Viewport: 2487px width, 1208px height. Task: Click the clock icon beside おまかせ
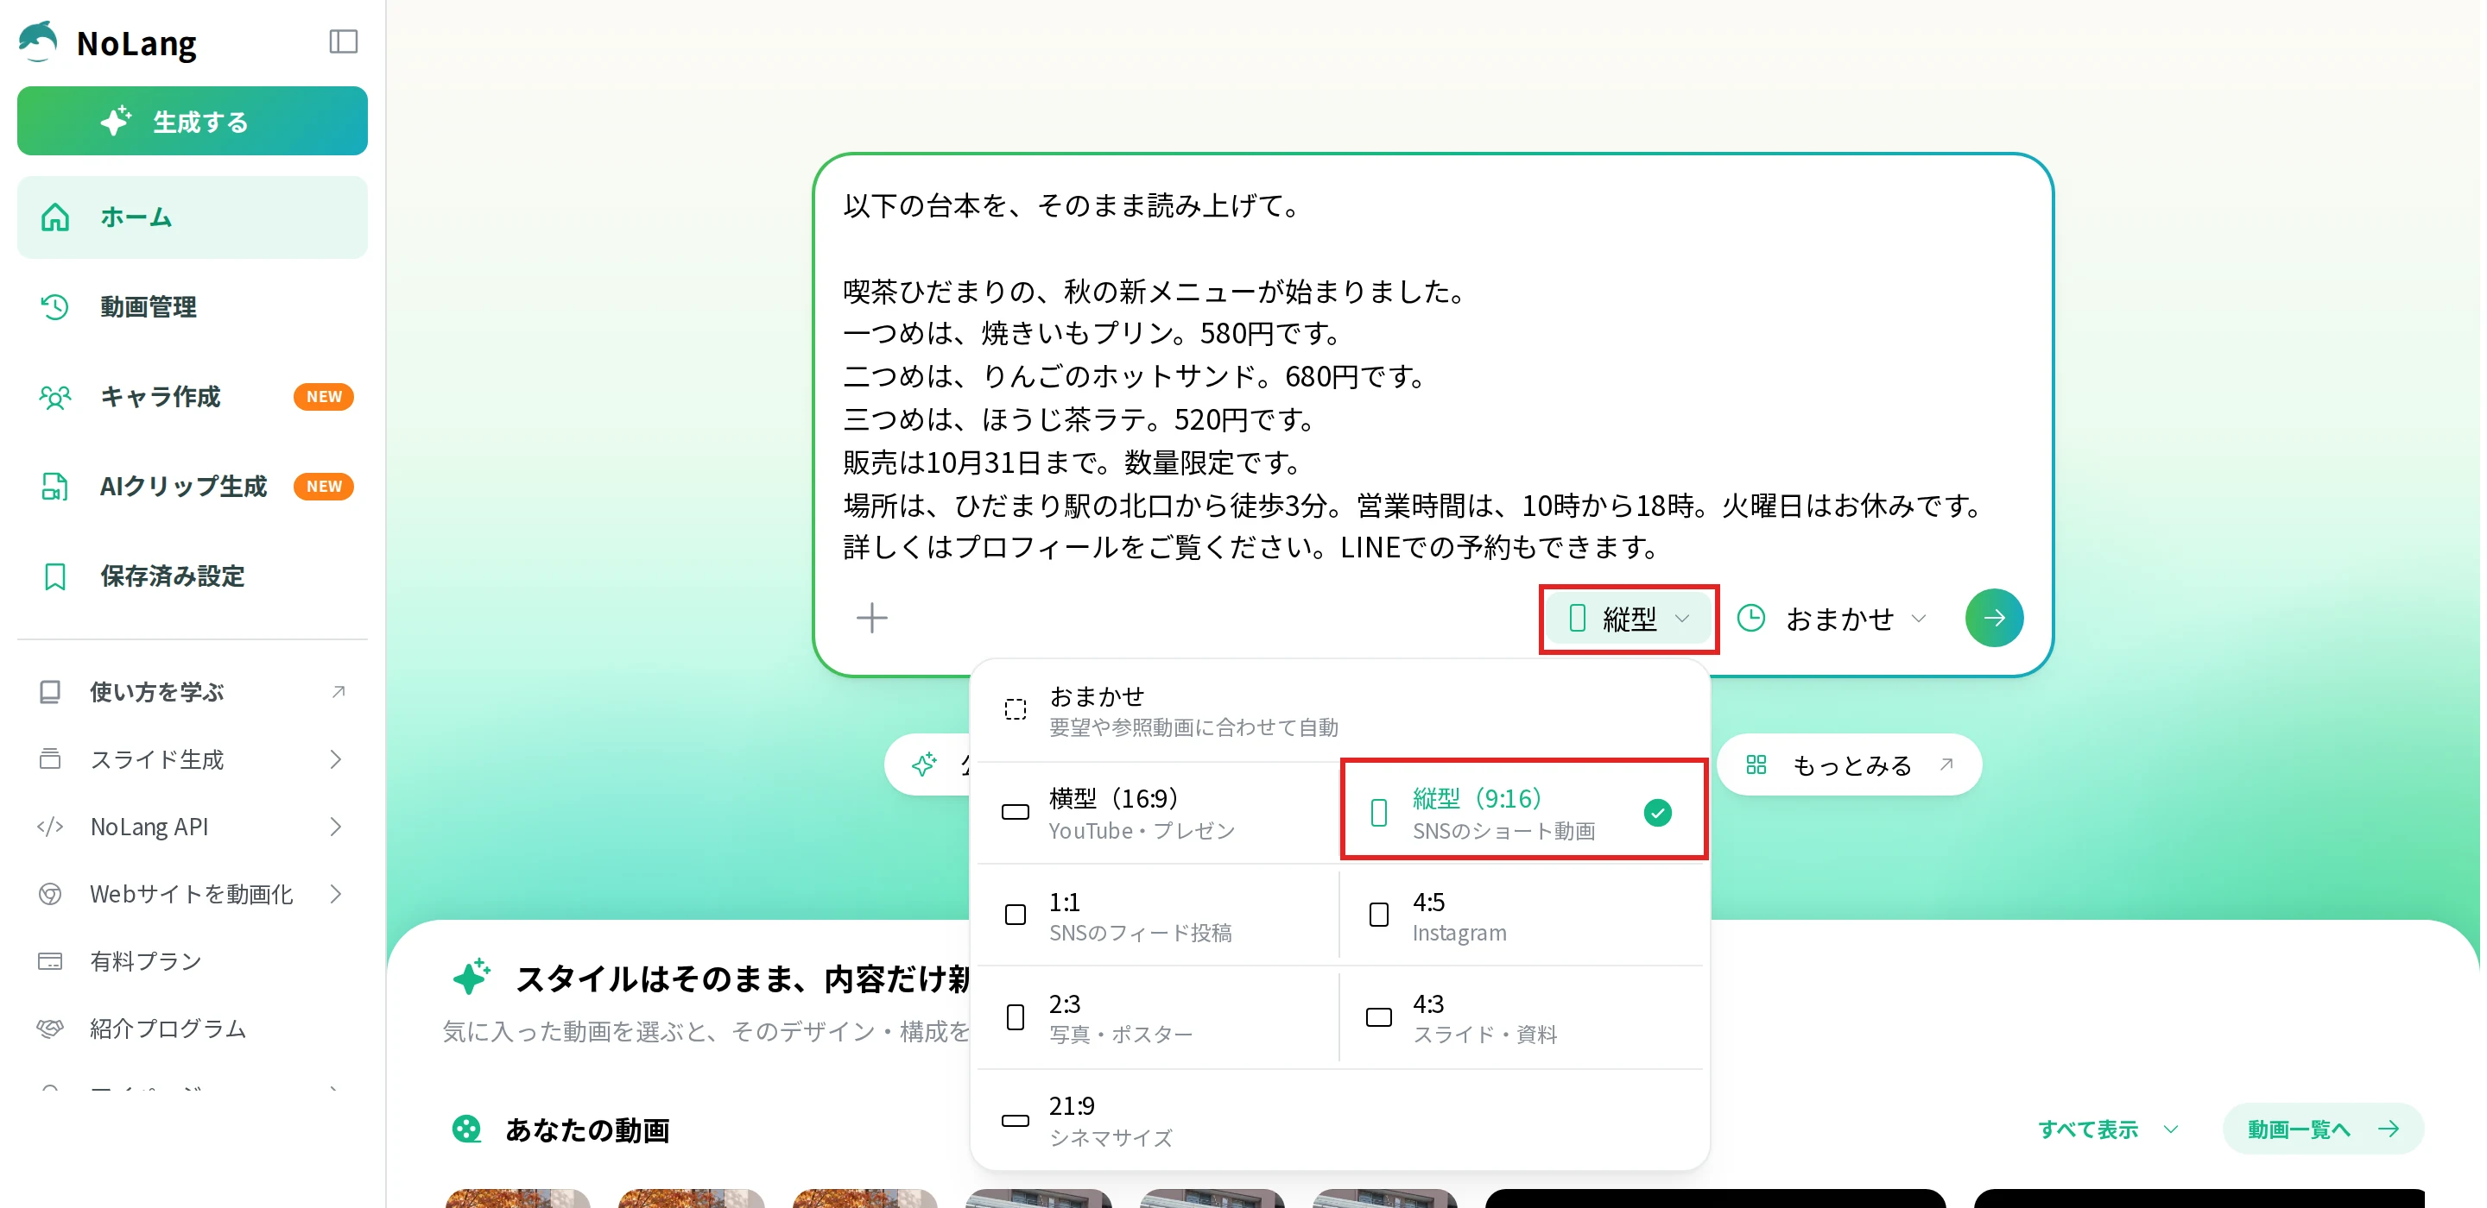pyautogui.click(x=1751, y=619)
